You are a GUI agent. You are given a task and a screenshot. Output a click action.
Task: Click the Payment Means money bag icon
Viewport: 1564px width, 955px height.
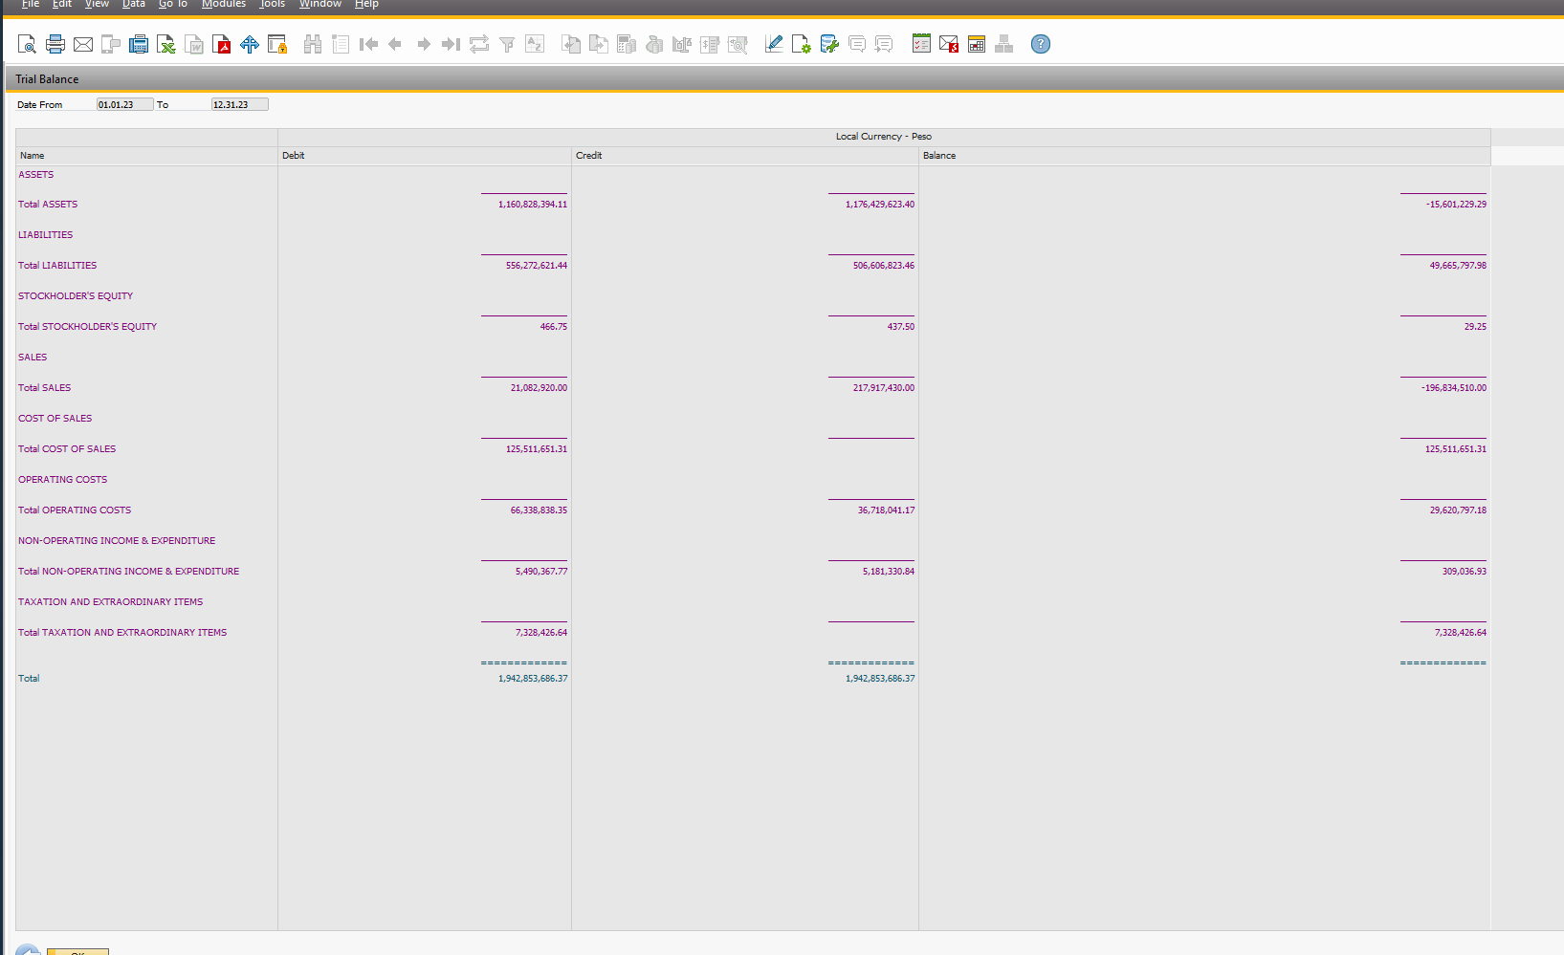[x=654, y=44]
